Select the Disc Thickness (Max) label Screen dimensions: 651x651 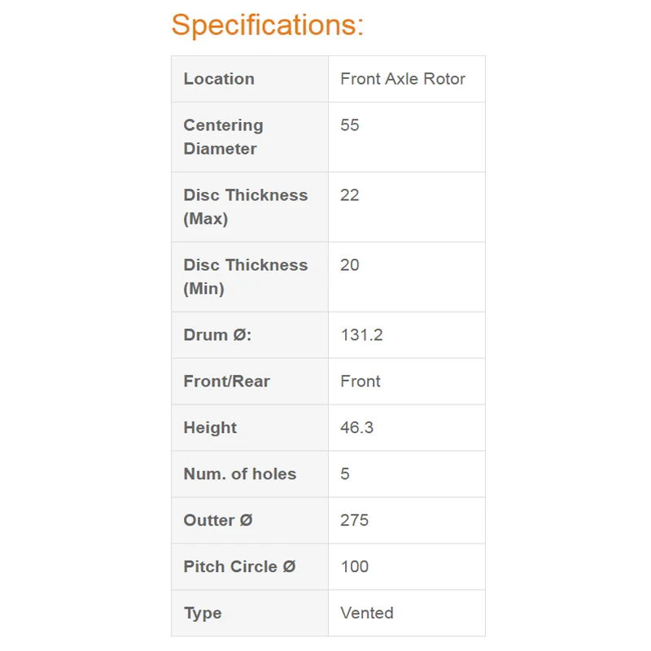245,207
